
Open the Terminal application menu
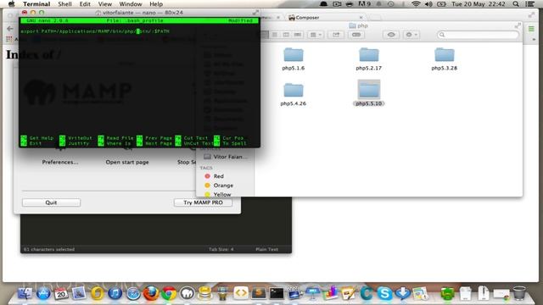[36, 3]
